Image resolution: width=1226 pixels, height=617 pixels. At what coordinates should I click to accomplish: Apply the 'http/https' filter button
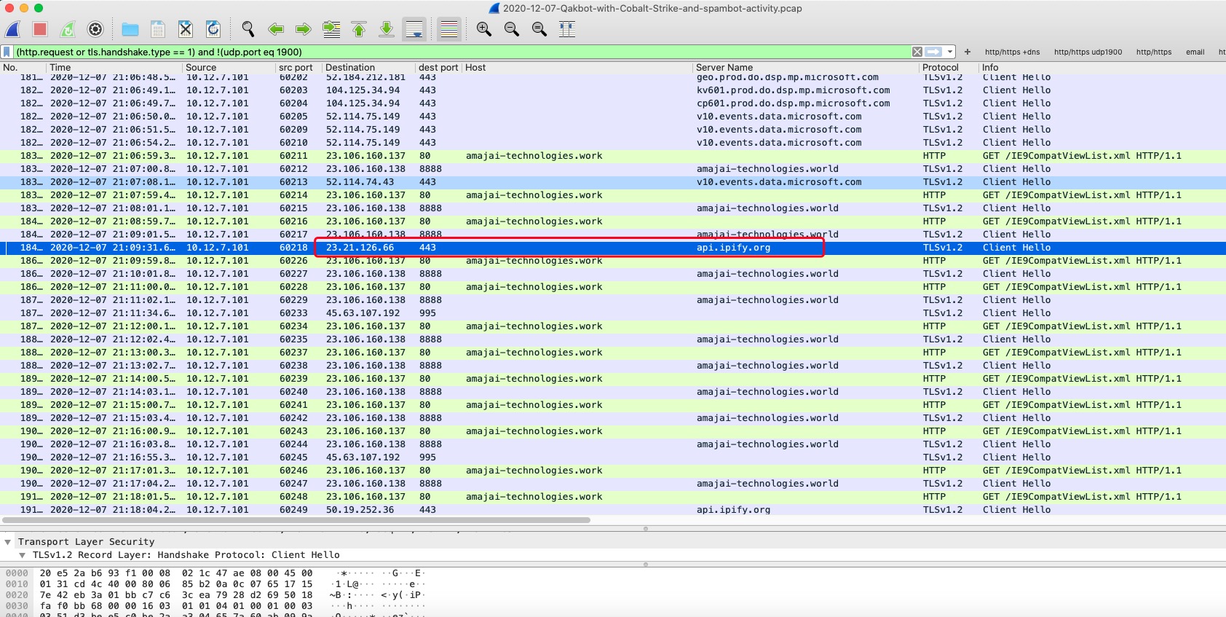tap(1154, 52)
